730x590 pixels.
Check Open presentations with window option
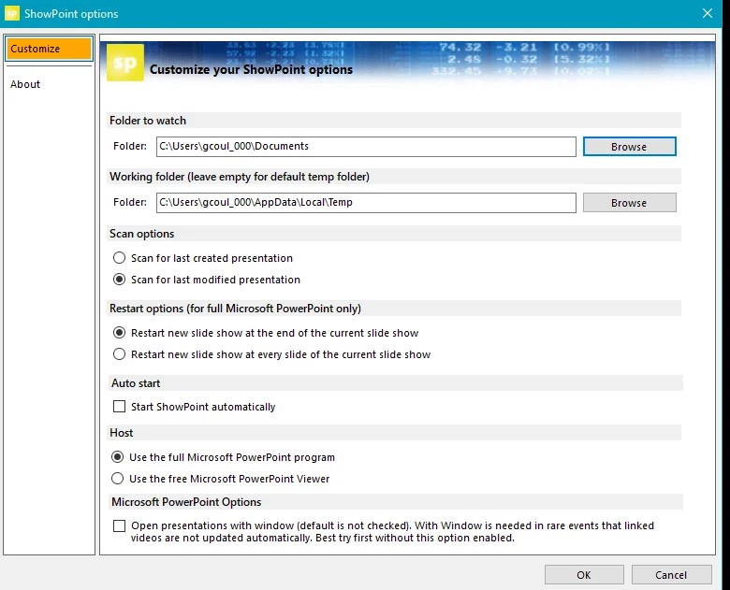coord(119,526)
